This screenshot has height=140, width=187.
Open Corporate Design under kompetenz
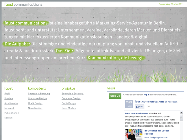[x=37, y=98]
